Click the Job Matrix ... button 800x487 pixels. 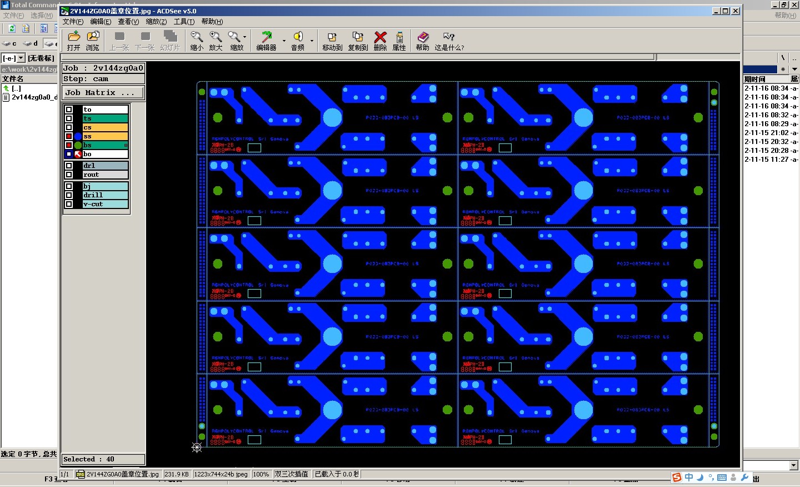pyautogui.click(x=103, y=93)
